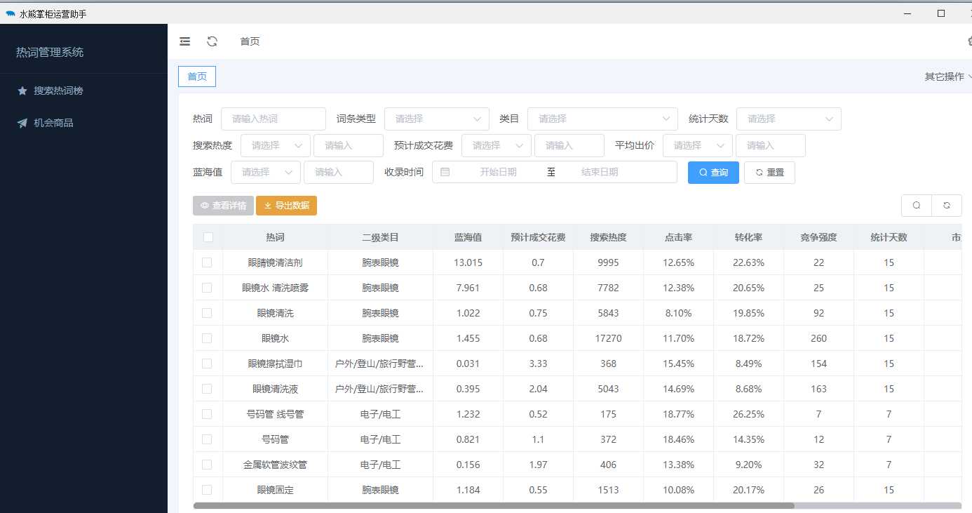The height and width of the screenshot is (513, 972).
Task: Click the refresh icon in the top header
Action: tap(212, 41)
